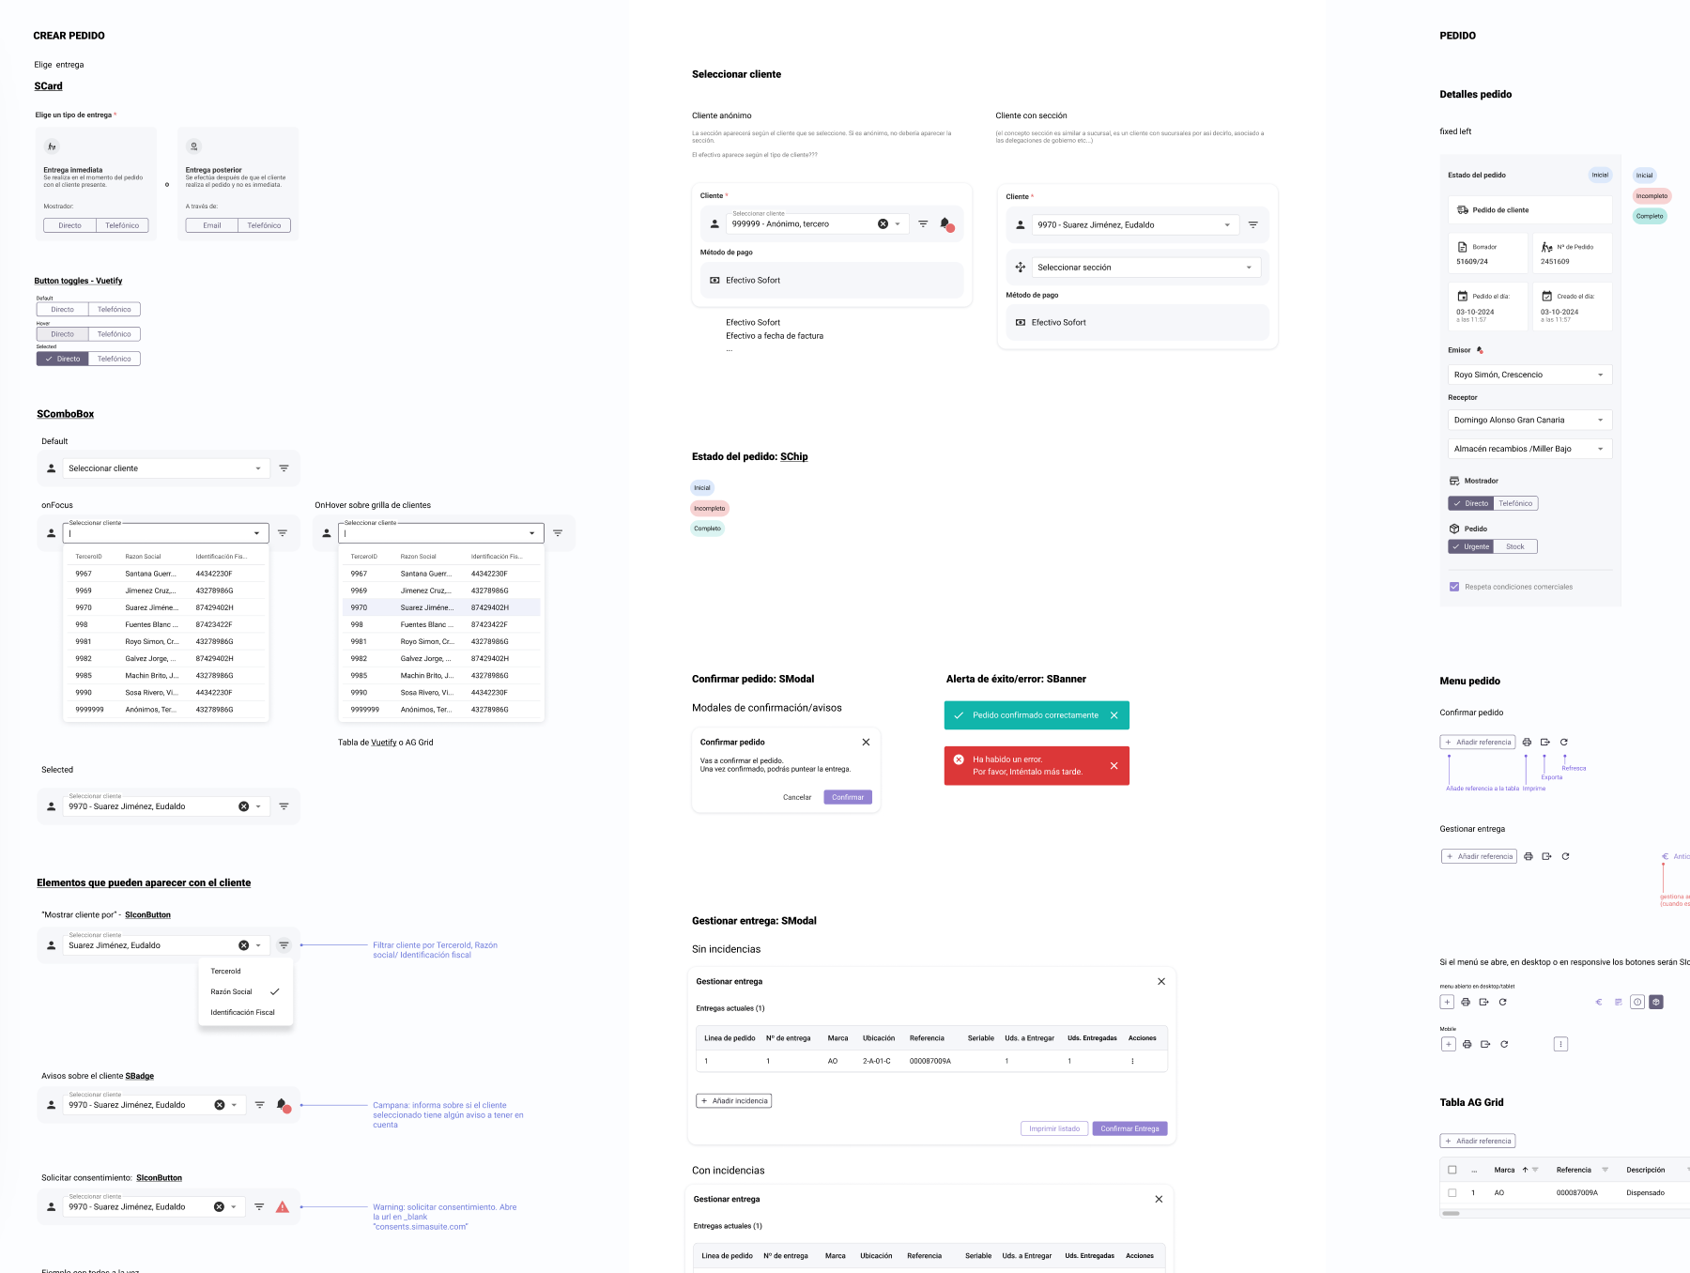
Task: Uncheck Respeta condiciones comerciales
Action: pos(1452,586)
